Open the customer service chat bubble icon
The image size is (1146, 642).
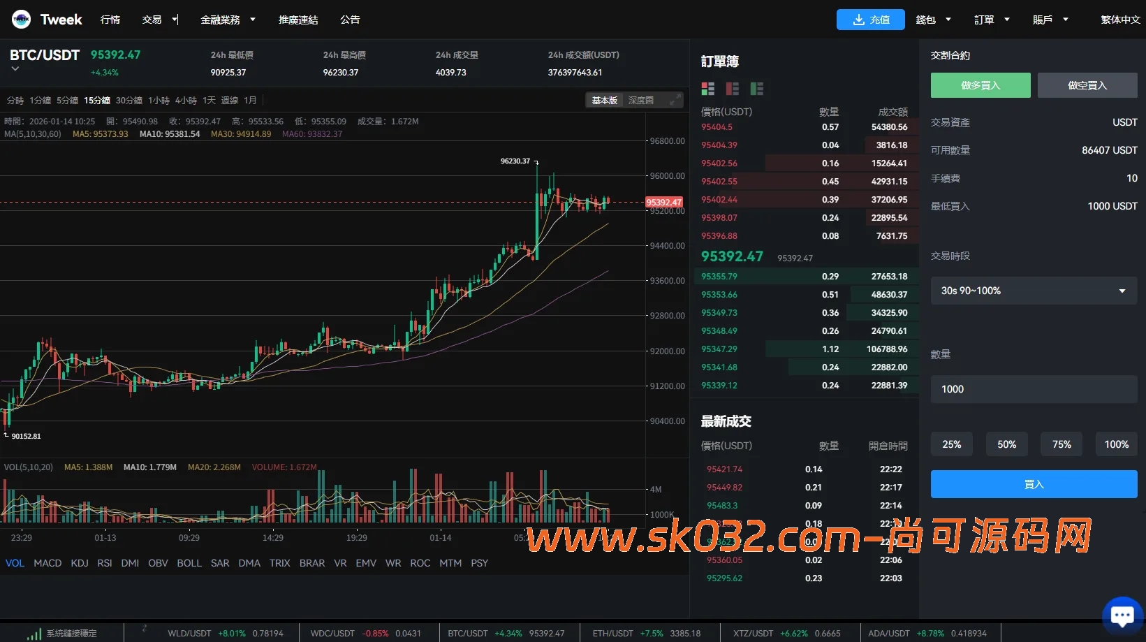click(x=1122, y=614)
